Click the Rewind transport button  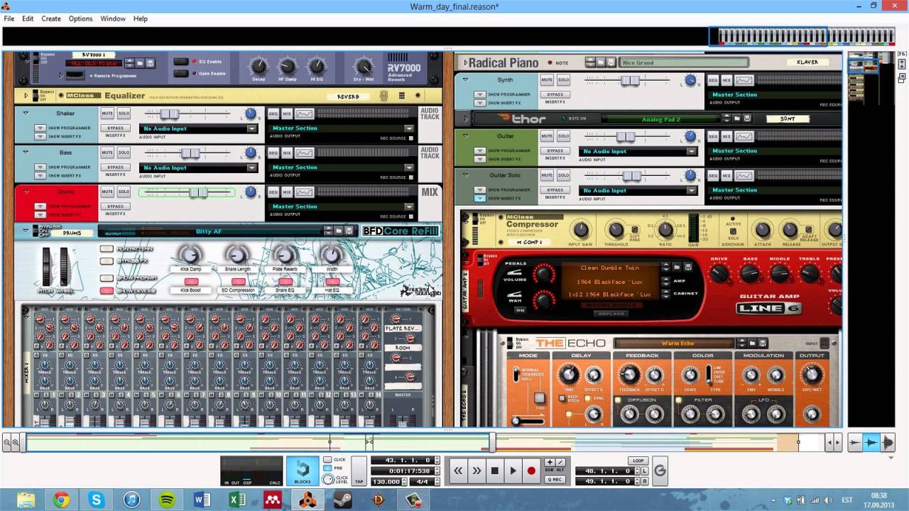[459, 471]
